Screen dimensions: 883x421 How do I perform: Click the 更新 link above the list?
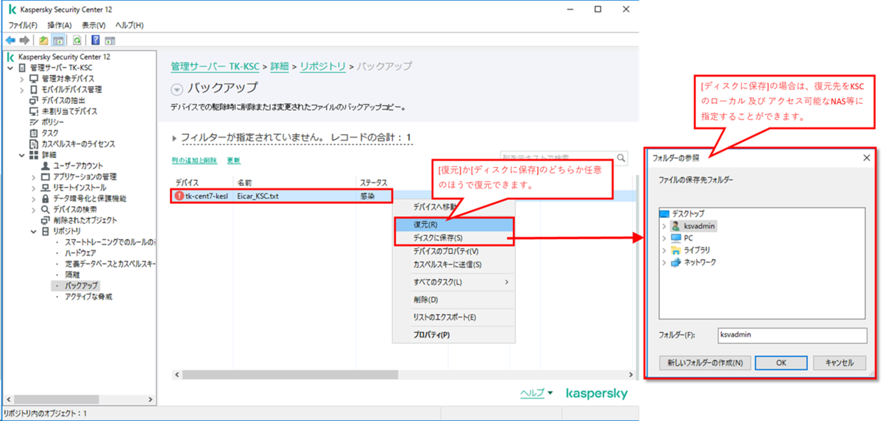[x=233, y=160]
